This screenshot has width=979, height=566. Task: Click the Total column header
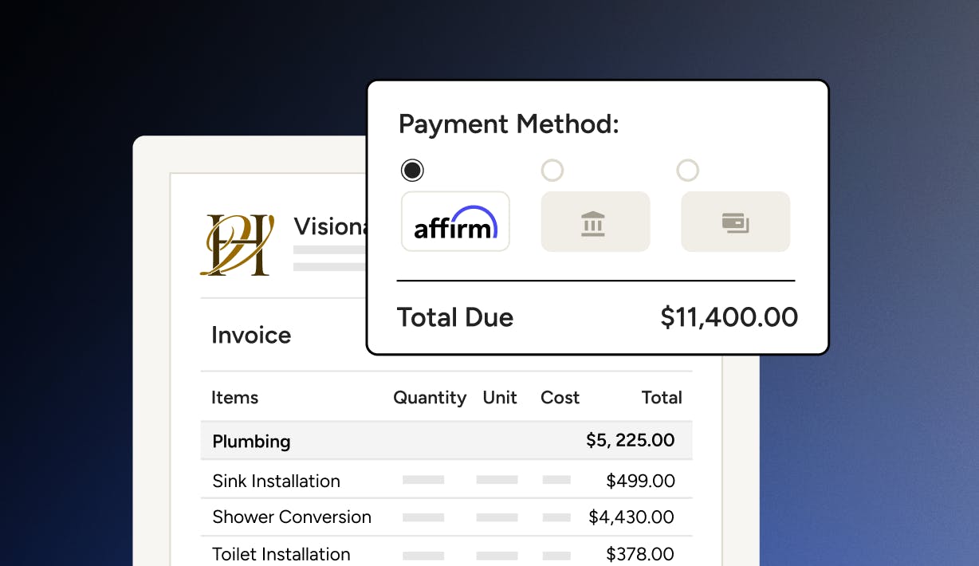(662, 398)
